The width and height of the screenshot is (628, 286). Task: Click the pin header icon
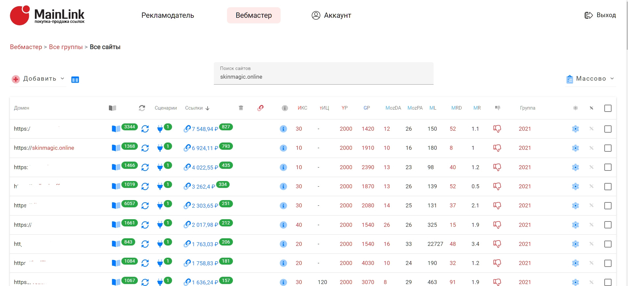pyautogui.click(x=591, y=108)
